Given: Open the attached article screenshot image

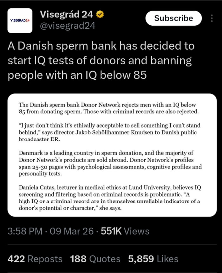Looking at the screenshot, I should [113, 155].
